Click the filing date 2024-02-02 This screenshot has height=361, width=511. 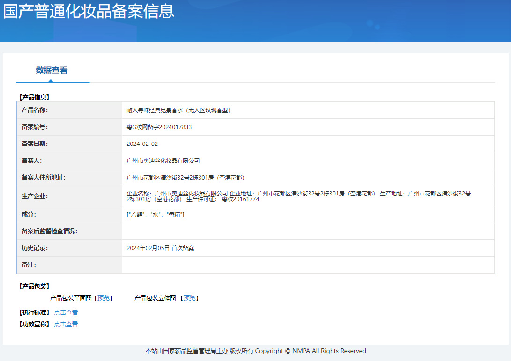(142, 144)
